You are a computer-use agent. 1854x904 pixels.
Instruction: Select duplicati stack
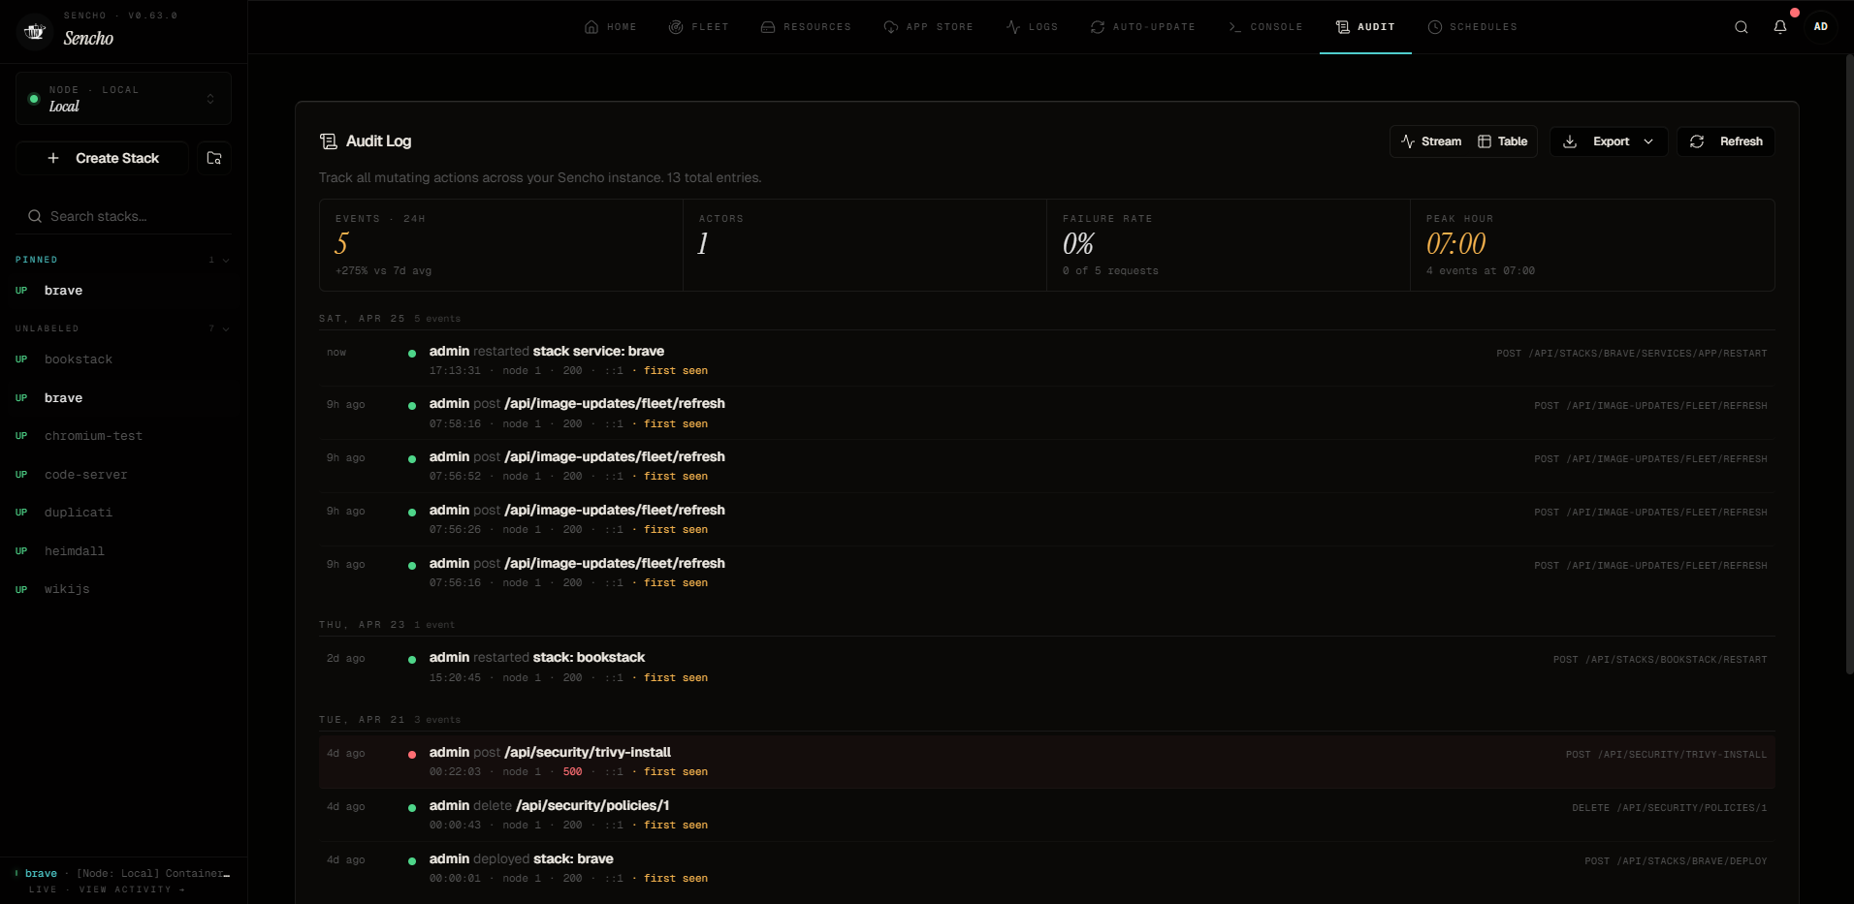tap(123, 513)
